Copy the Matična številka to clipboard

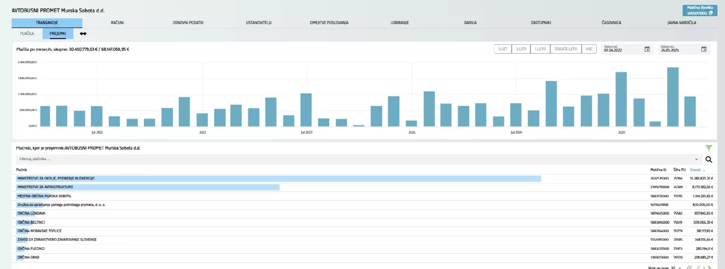(x=710, y=13)
